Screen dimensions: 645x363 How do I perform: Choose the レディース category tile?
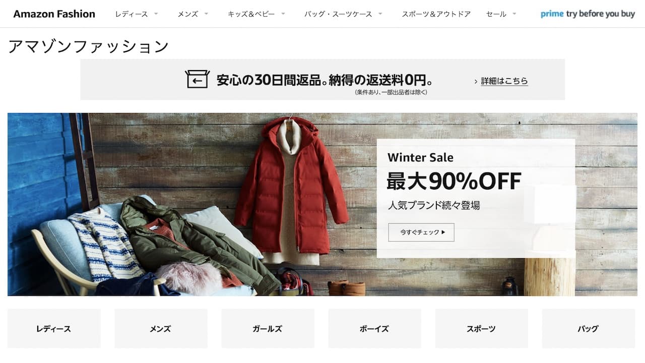tap(54, 328)
